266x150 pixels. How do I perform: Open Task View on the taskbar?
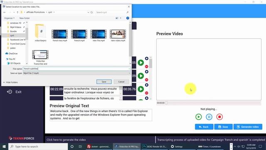[x=80, y=146]
